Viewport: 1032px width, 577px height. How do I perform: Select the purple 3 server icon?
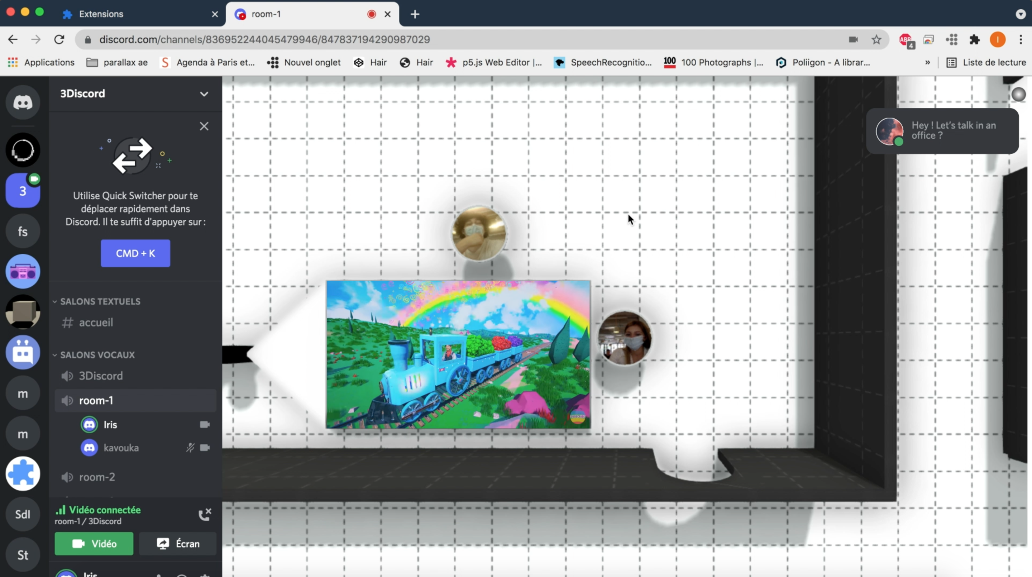coord(23,191)
